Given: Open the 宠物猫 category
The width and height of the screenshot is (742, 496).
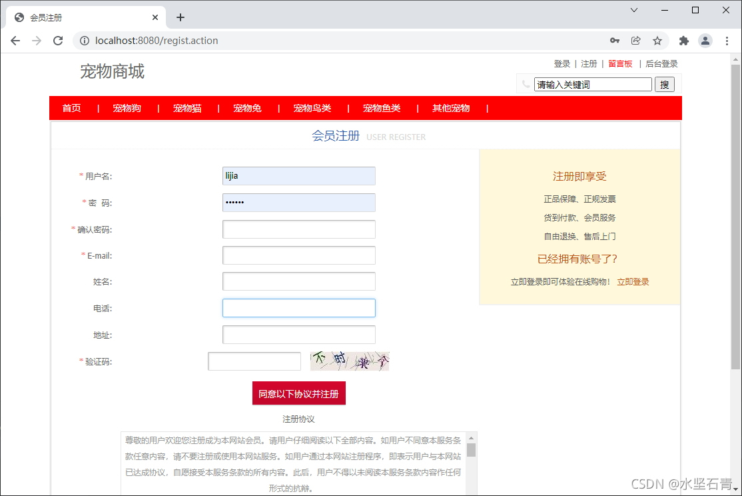Looking at the screenshot, I should coord(187,108).
